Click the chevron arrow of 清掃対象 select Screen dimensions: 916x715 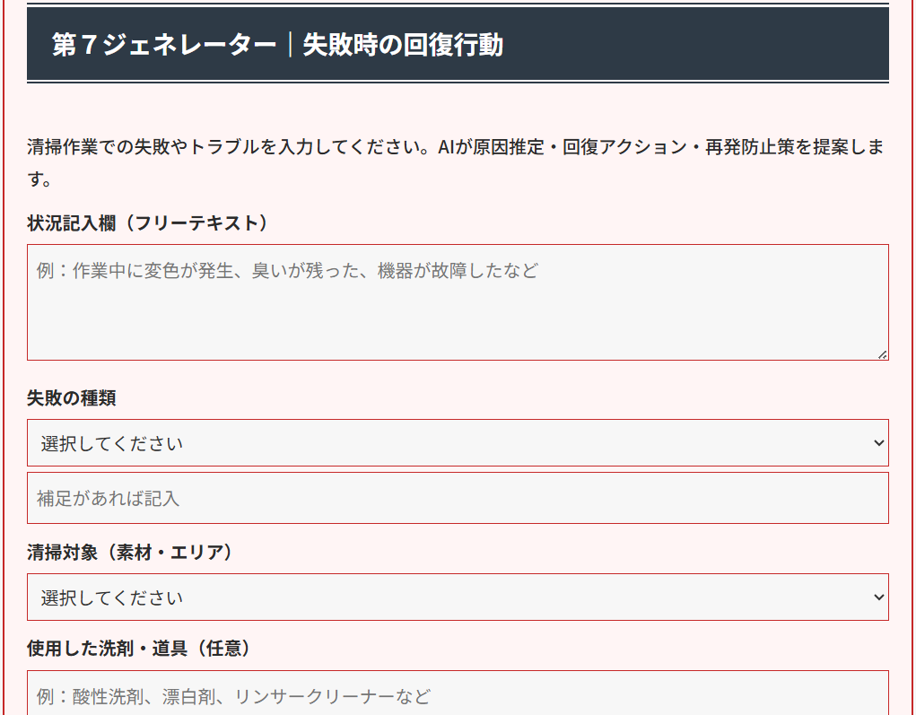point(878,597)
